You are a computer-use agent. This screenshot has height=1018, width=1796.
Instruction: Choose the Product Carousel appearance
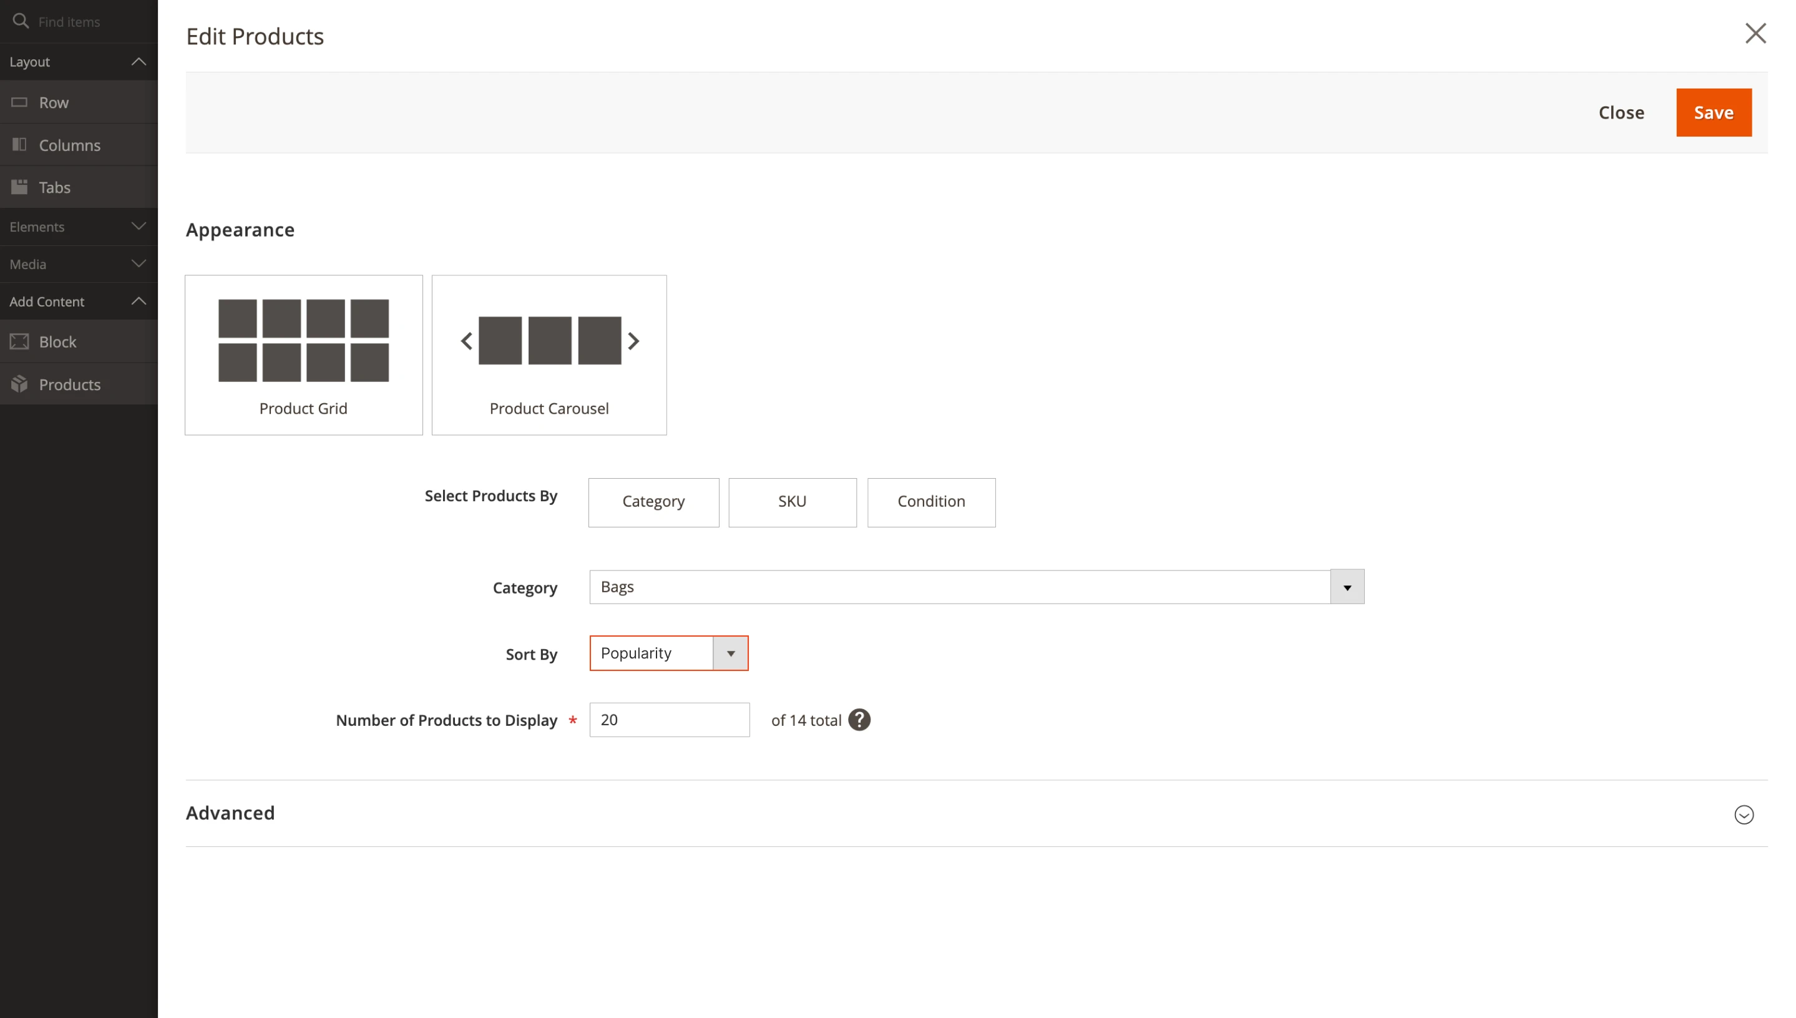tap(549, 355)
